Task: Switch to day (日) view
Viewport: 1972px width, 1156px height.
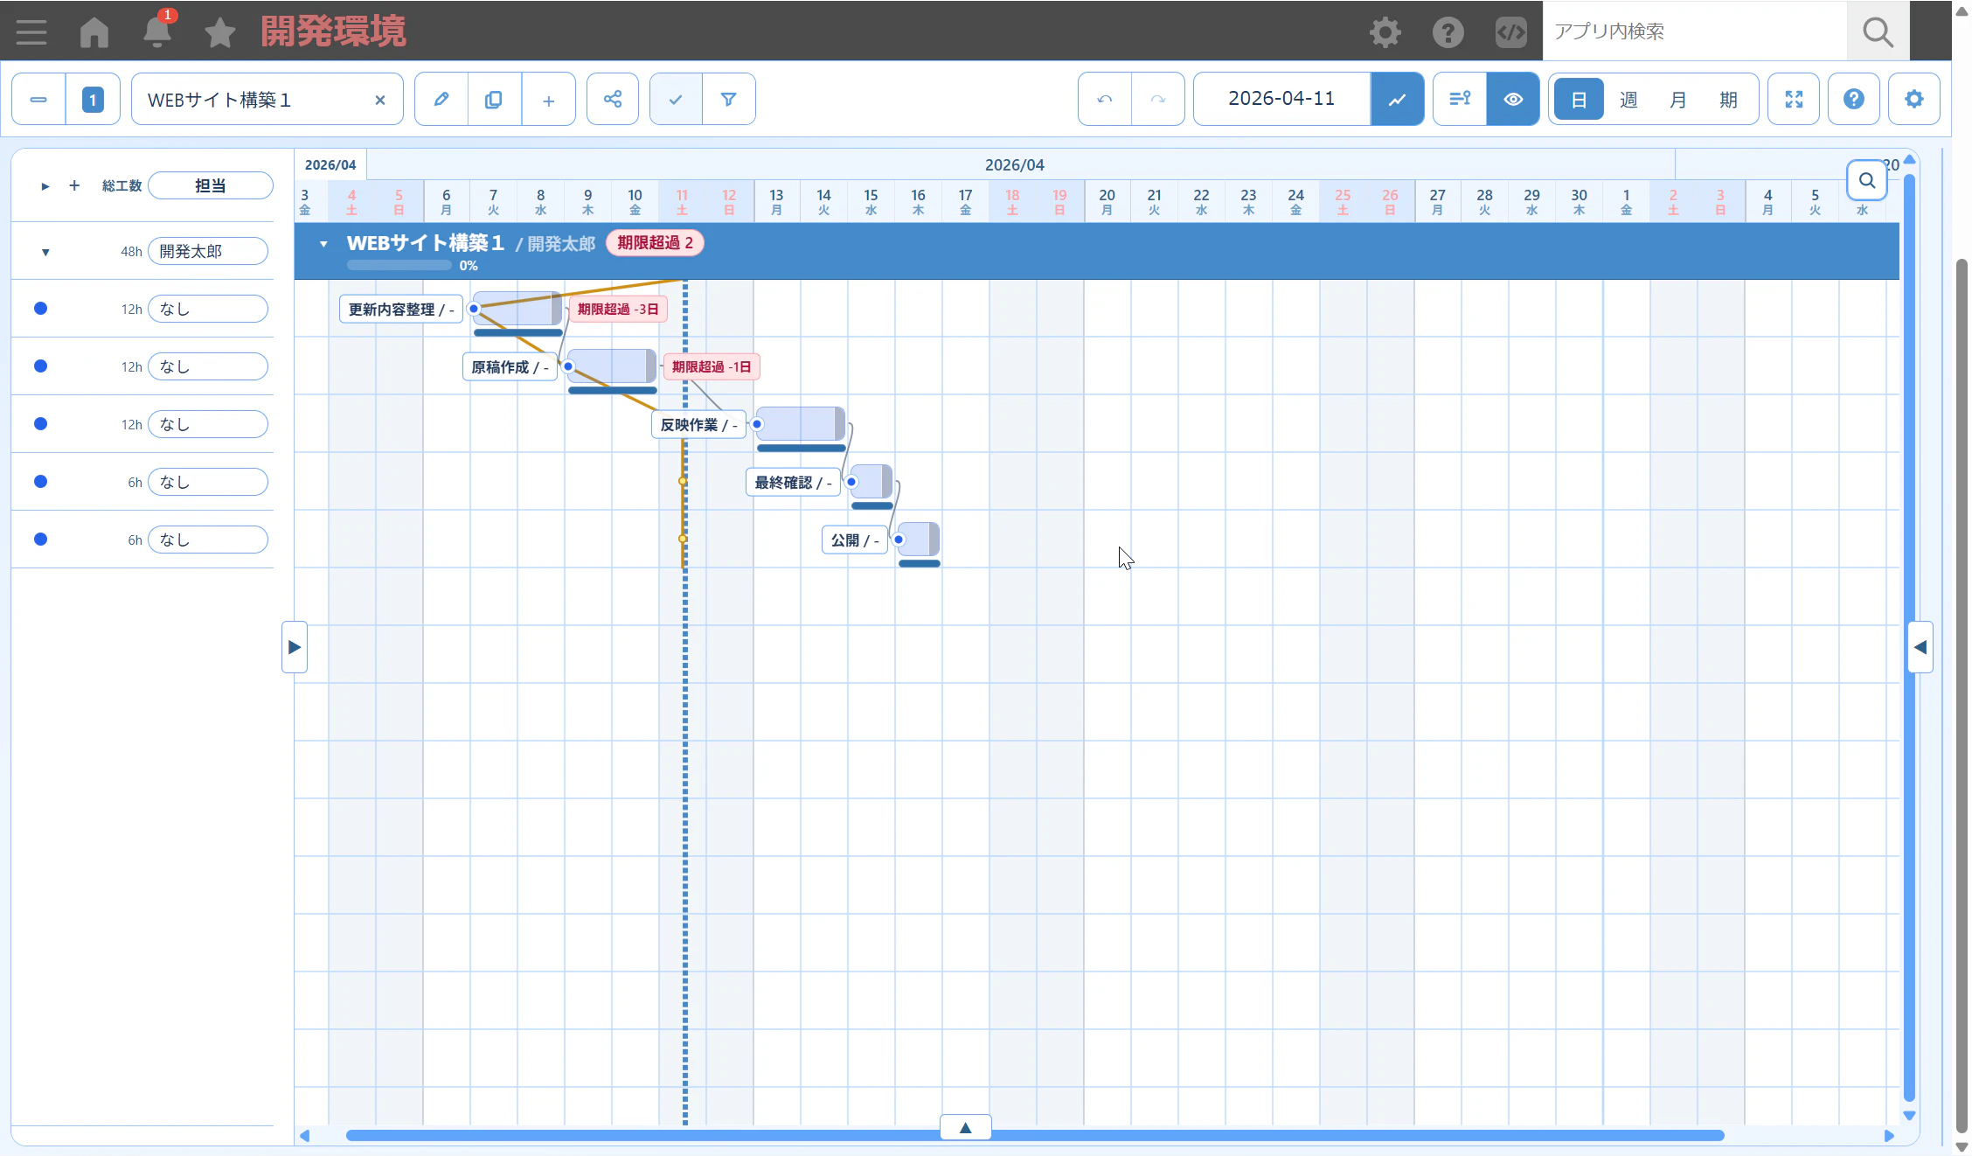Action: click(1579, 100)
